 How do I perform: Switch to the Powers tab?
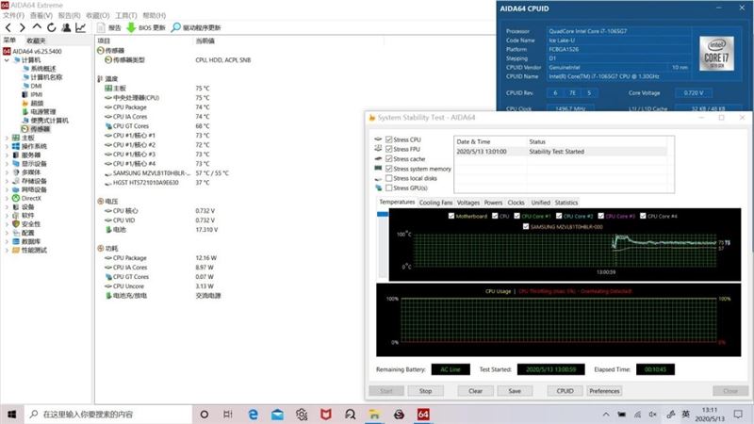(x=493, y=203)
